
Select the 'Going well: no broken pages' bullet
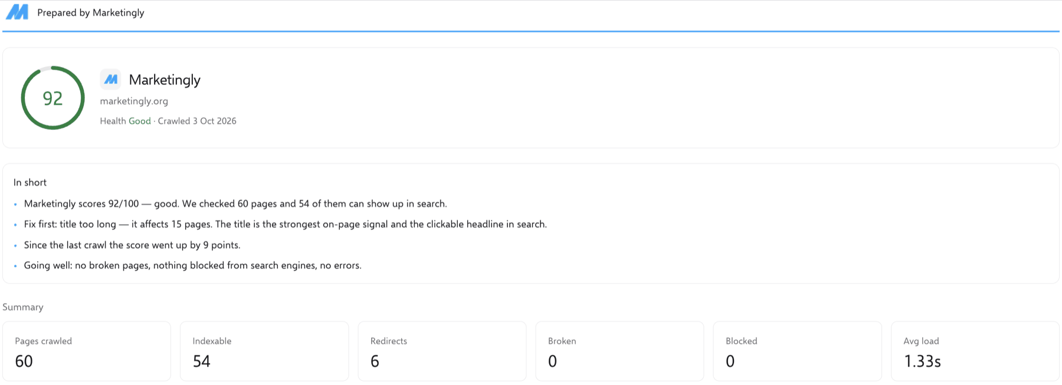tap(193, 266)
